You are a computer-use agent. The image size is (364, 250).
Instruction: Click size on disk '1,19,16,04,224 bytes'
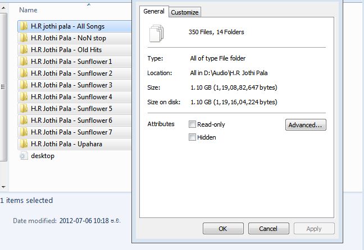(245, 102)
